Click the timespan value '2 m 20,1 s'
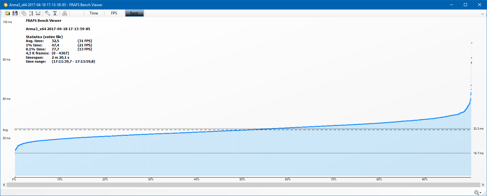Image resolution: width=487 pixels, height=196 pixels. 60,57
